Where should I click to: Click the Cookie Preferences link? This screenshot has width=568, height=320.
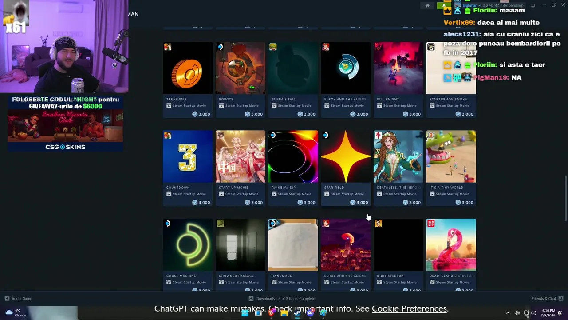click(x=409, y=308)
